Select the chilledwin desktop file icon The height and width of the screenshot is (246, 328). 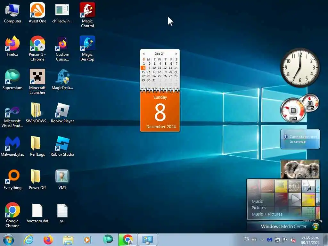(x=62, y=13)
